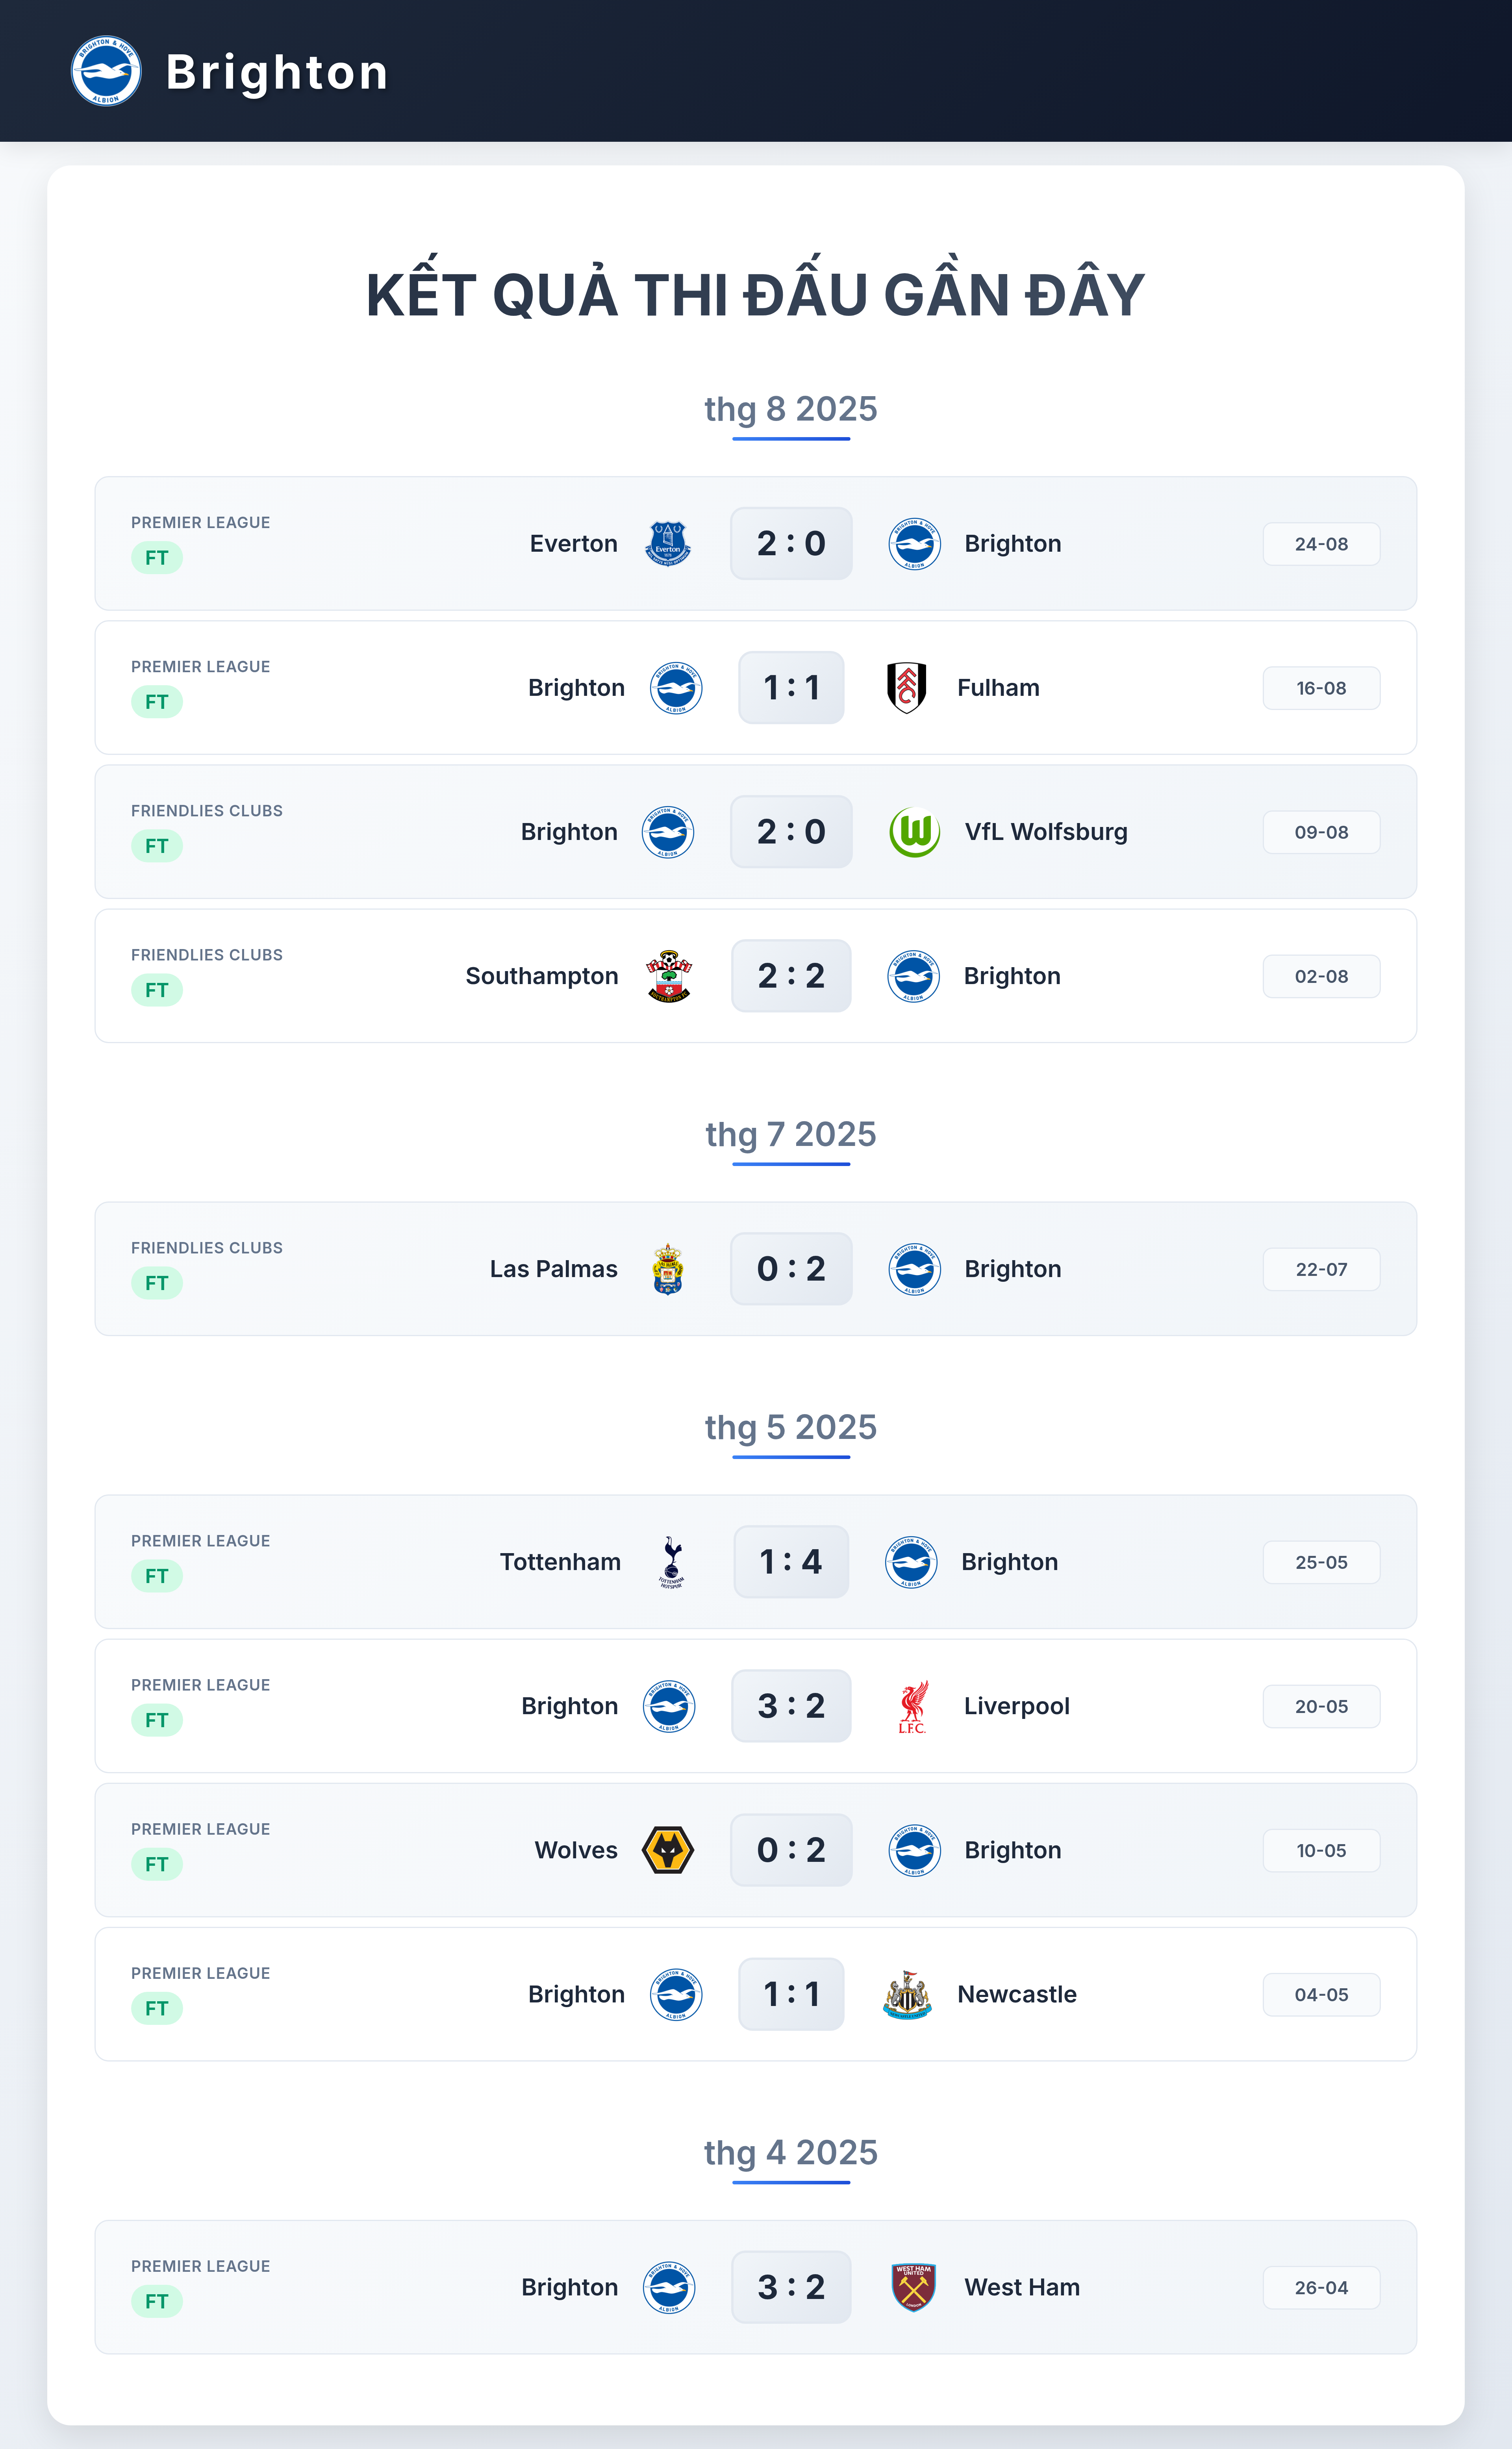The image size is (1512, 2449).
Task: Click the Wolves wolf-head logo
Action: 668,1850
